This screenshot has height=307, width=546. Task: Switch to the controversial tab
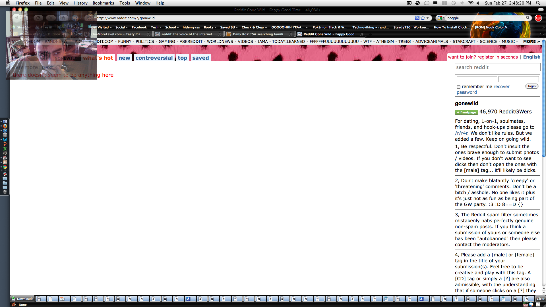pos(154,58)
